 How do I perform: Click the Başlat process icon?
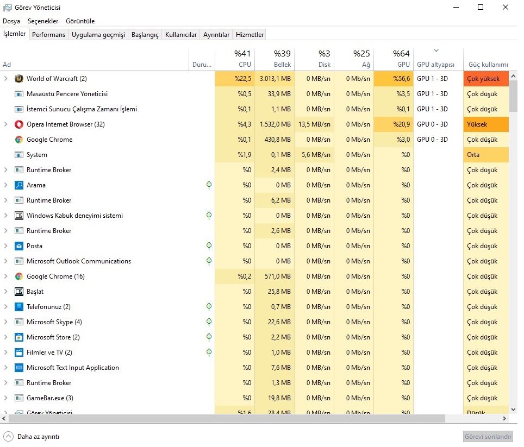[19, 292]
